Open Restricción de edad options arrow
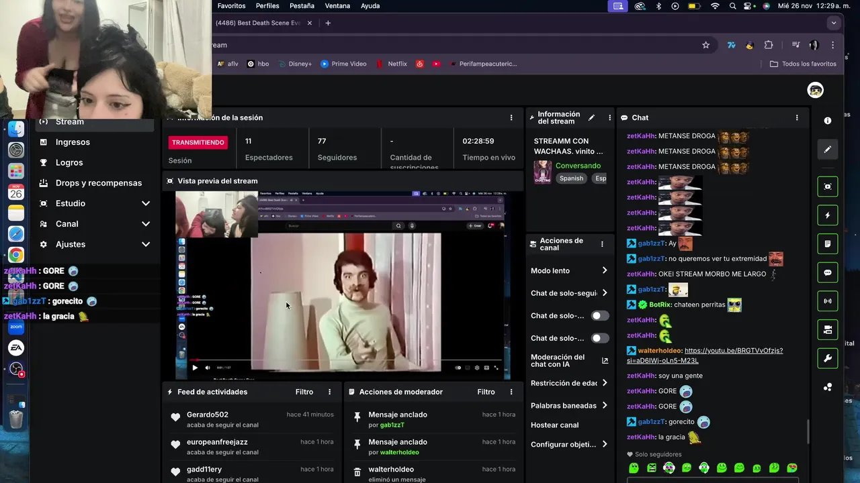860x483 pixels. coord(605,383)
